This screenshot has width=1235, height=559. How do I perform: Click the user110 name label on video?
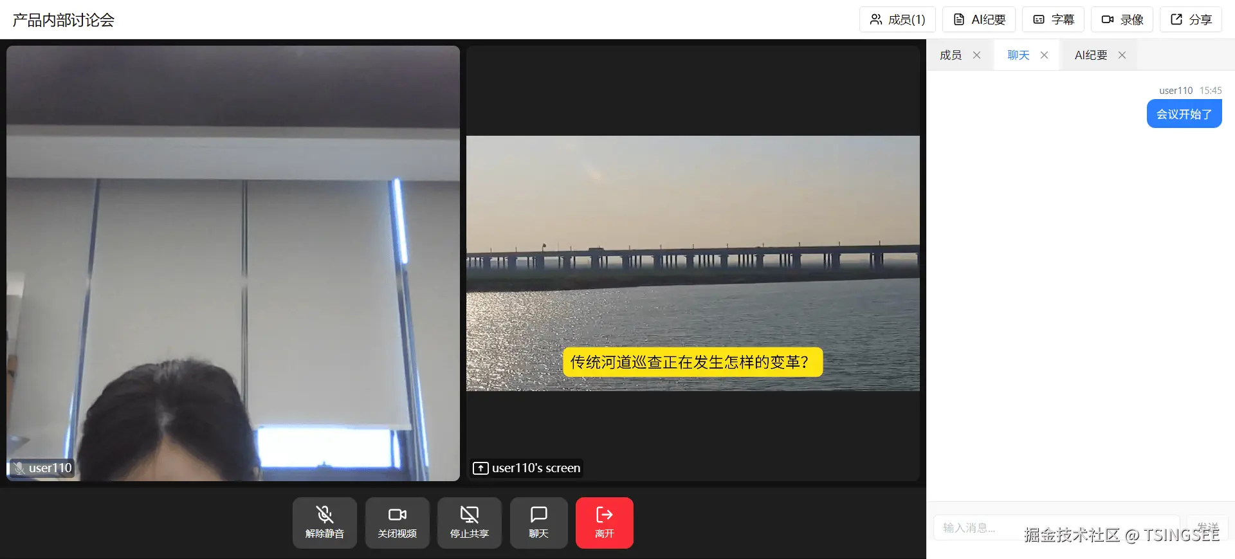[50, 468]
